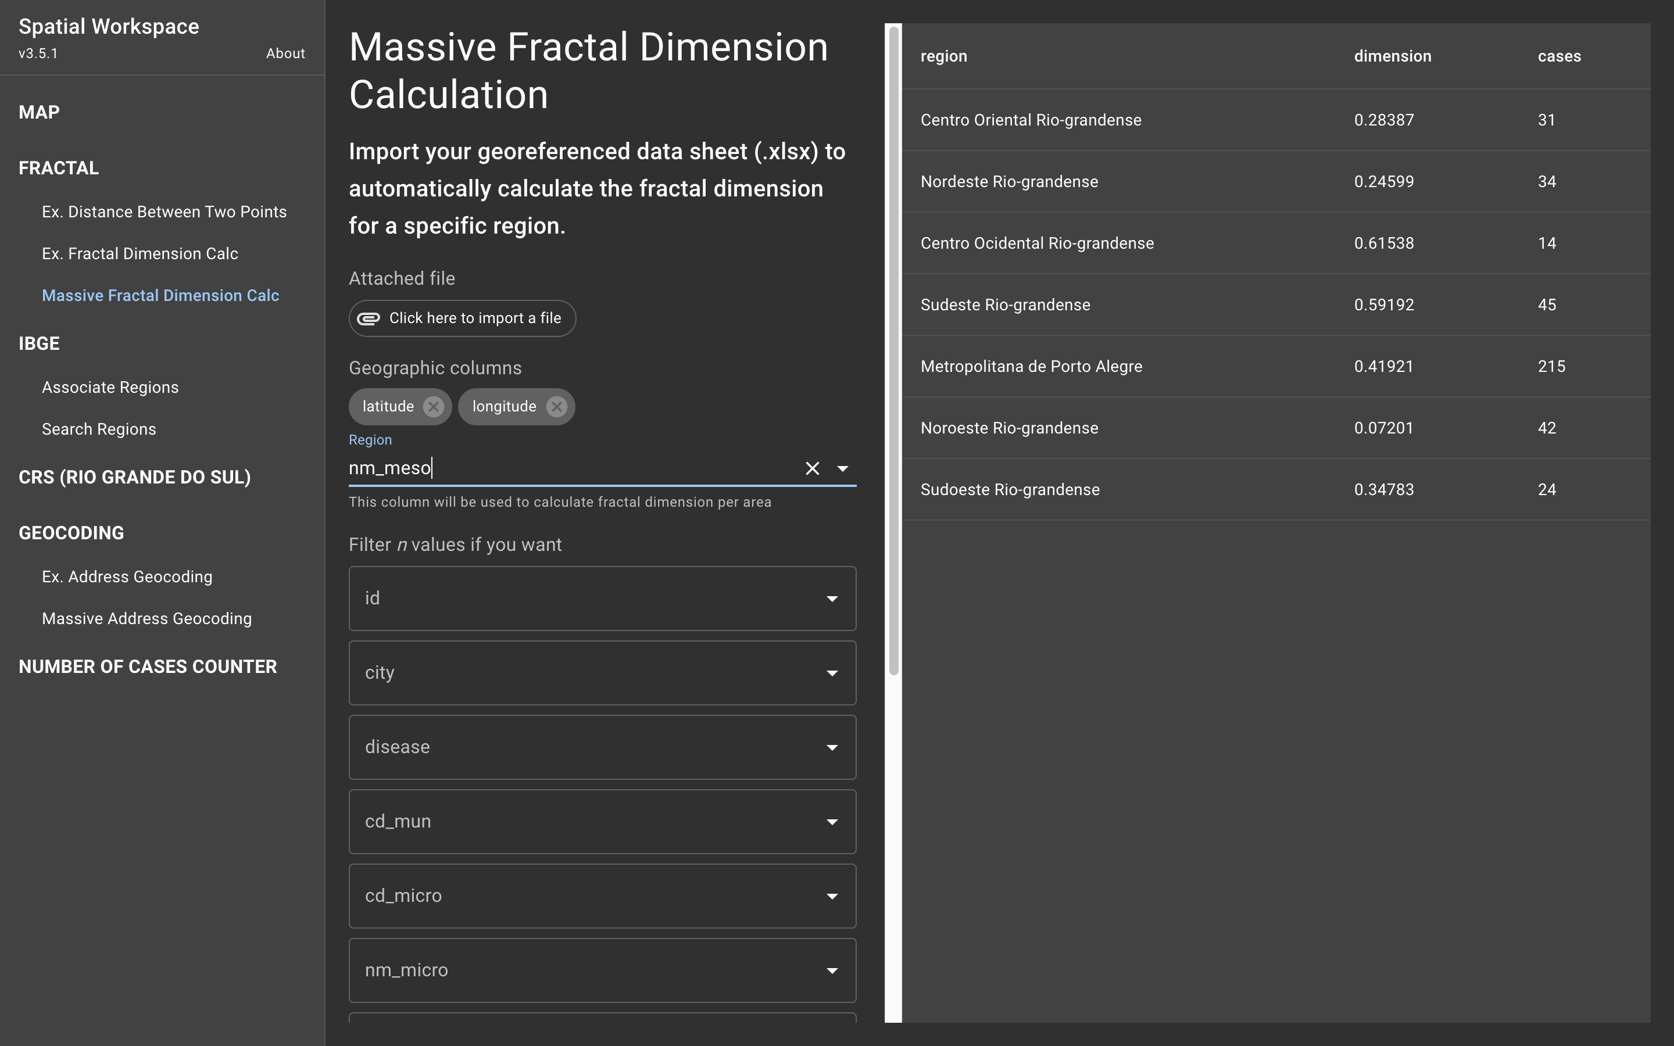Open the disease filter dropdown

[602, 747]
